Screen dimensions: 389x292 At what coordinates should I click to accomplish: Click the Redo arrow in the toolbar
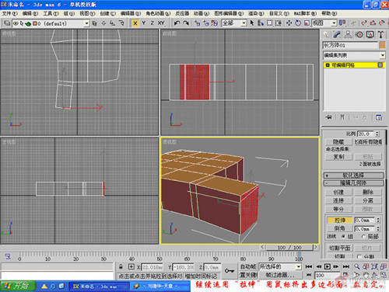point(186,23)
